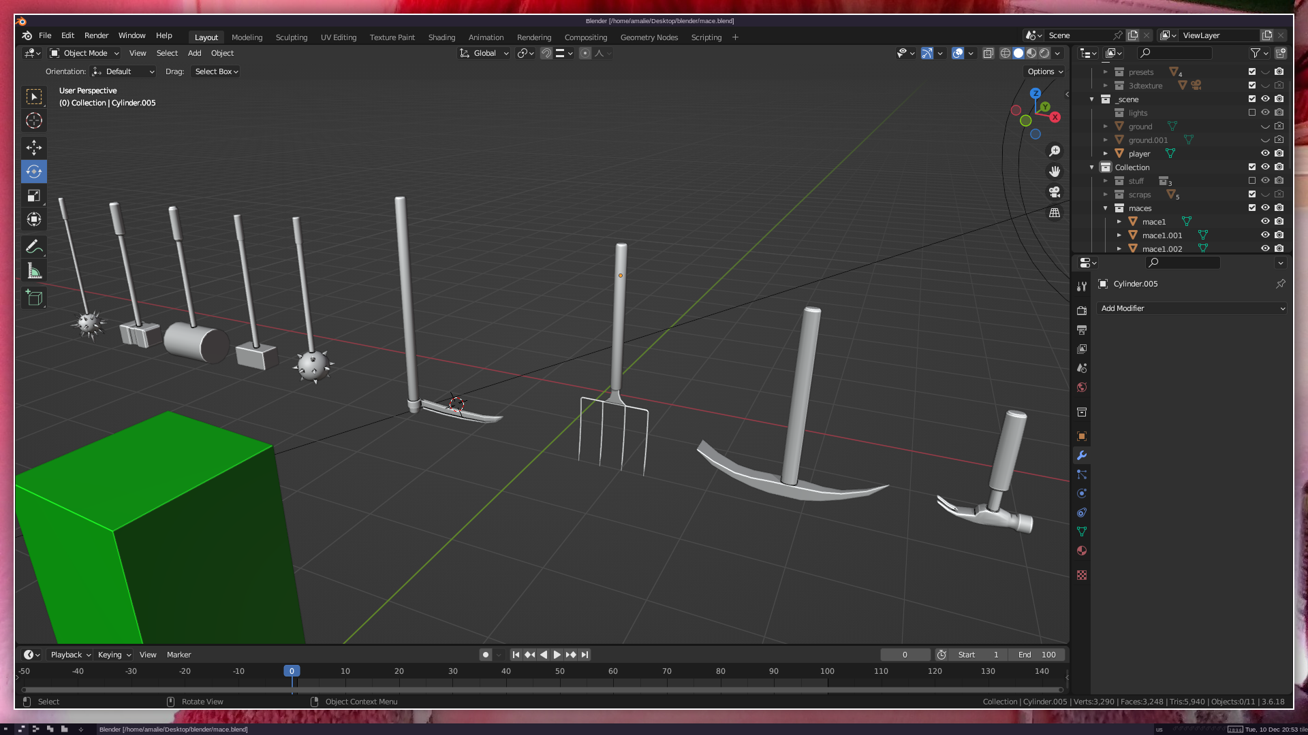Viewport: 1308px width, 735px height.
Task: Hide the player object with eye icon
Action: pyautogui.click(x=1265, y=154)
